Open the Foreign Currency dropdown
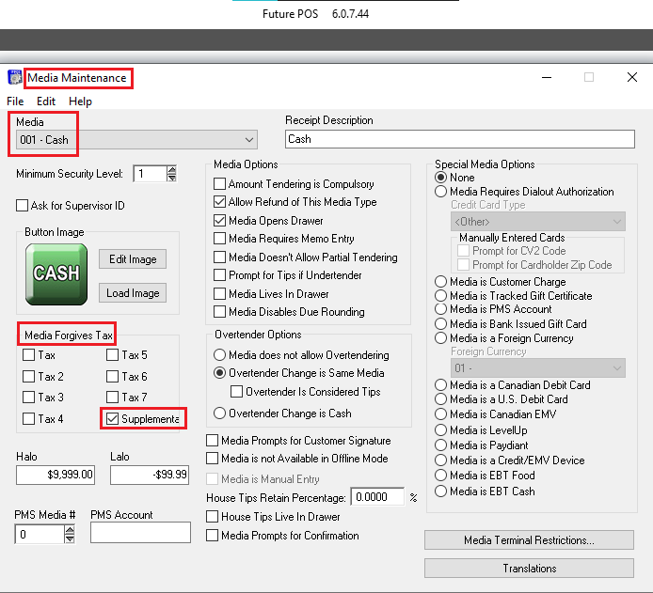Viewport: 653px width, 593px height. (617, 367)
